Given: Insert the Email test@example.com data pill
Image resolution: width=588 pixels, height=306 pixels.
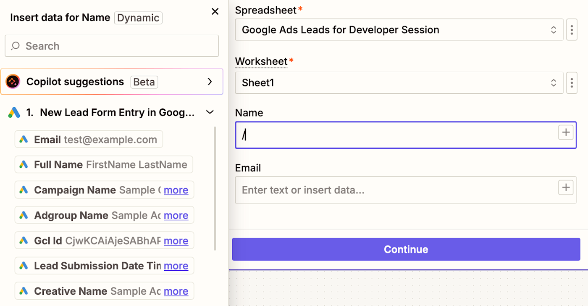Looking at the screenshot, I should coord(89,140).
